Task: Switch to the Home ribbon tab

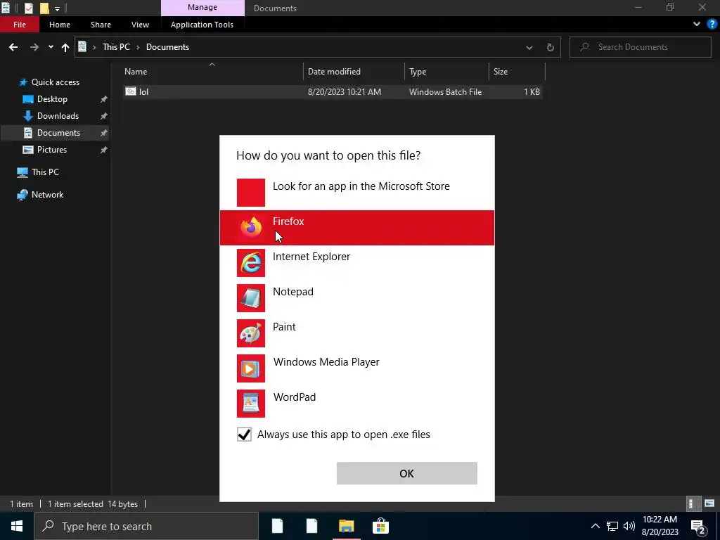Action: click(60, 25)
